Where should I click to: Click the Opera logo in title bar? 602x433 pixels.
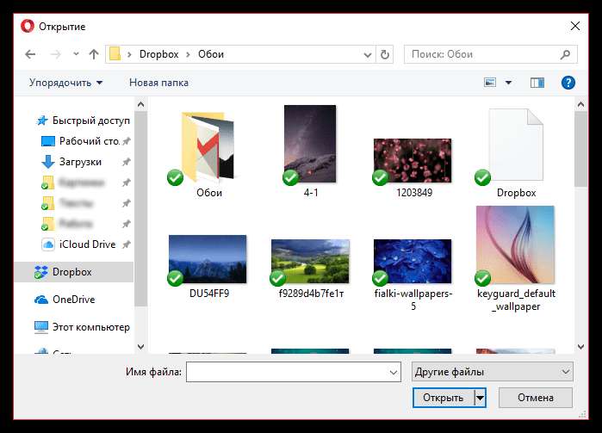click(28, 26)
